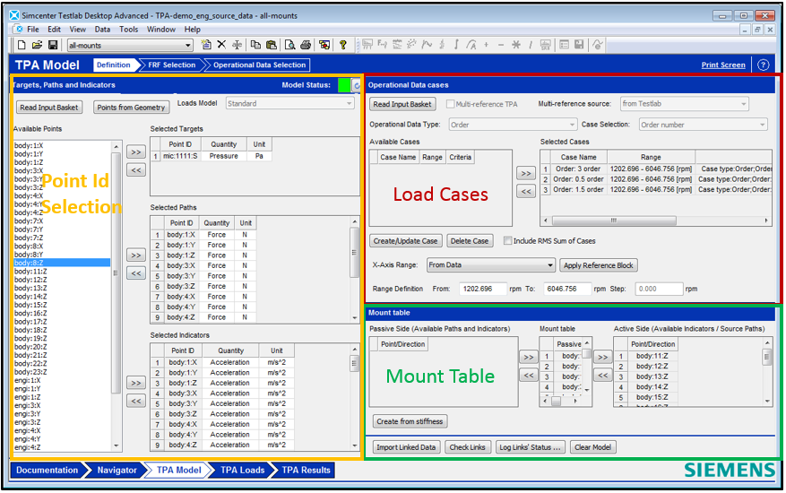Click the Create from stiffness button

410,421
